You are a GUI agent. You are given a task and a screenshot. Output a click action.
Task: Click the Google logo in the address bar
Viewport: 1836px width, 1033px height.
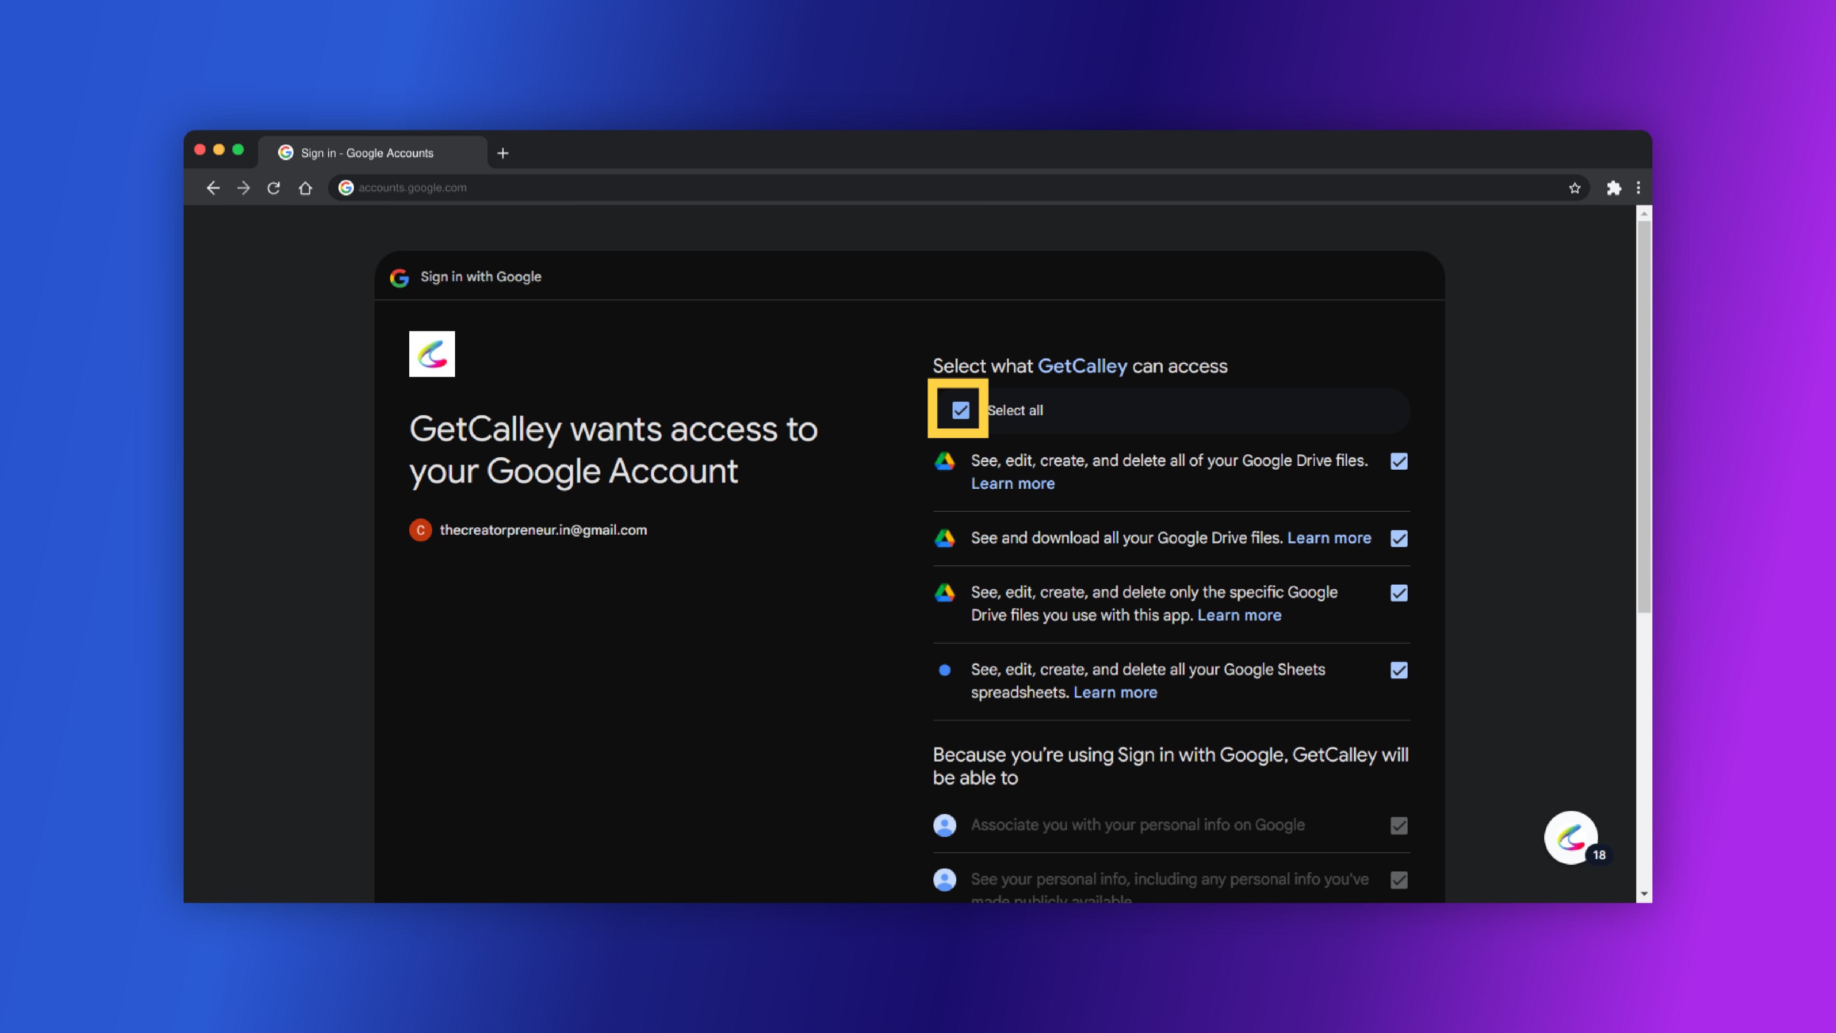tap(346, 187)
